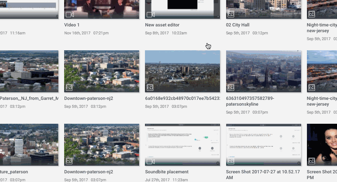Open the Video 1 thumbnail
Screen dimensions: 337x182
pyautogui.click(x=102, y=9)
